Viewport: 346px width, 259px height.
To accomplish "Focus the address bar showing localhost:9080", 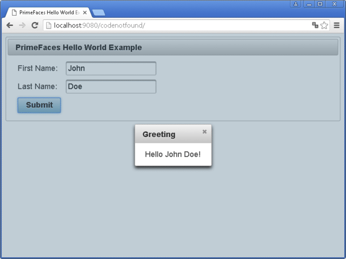I will coord(178,25).
